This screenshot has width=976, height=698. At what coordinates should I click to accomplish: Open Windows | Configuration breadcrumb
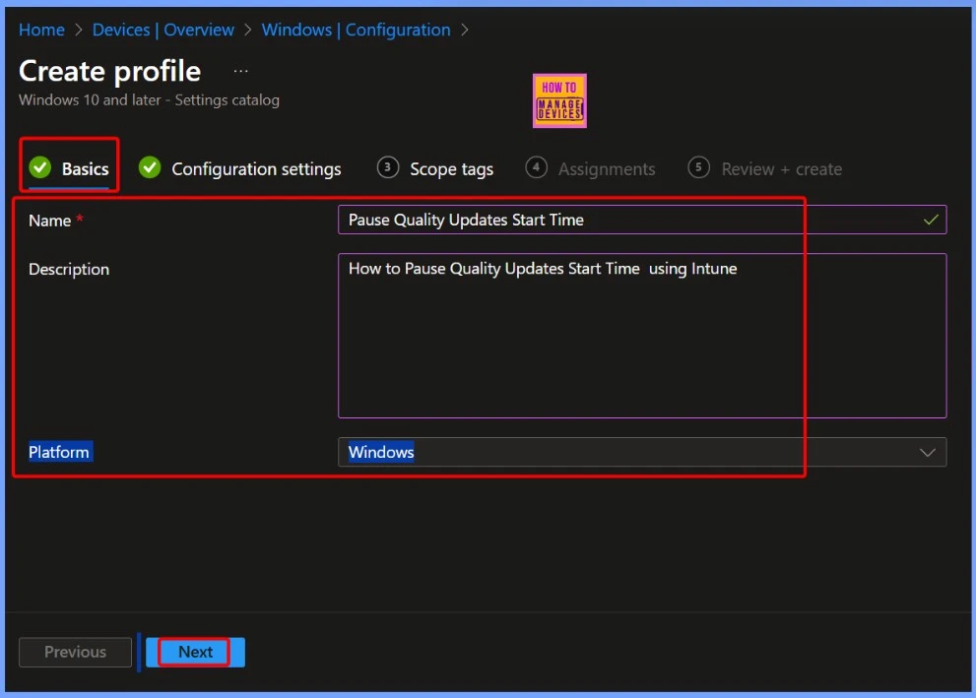pyautogui.click(x=357, y=30)
